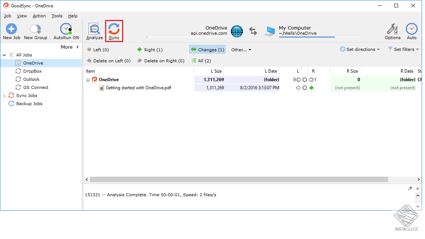Click the My Computer progress bar
Image resolution: width=425 pixels, height=239 pixels.
tap(319, 37)
